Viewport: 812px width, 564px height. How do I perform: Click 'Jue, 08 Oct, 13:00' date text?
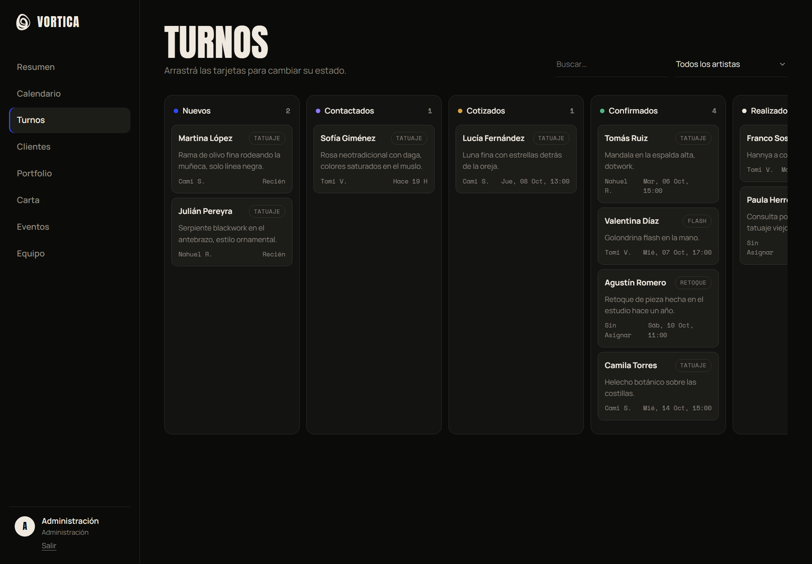tap(535, 181)
